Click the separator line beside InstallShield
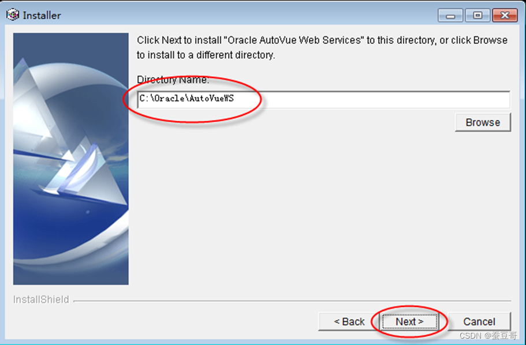This screenshot has height=345, width=526. [x=292, y=301]
